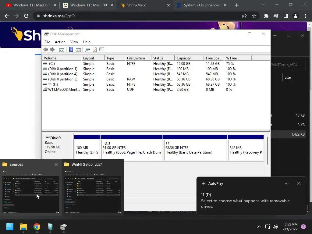
Task: Close the AutoPlay notification
Action: 299,183
